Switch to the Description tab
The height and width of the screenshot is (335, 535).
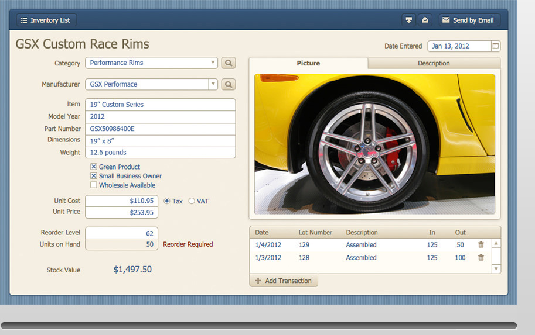[x=434, y=63]
